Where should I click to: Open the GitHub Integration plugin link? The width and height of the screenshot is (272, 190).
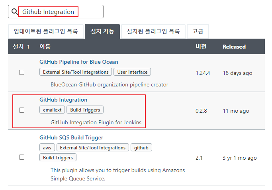[x=63, y=100]
